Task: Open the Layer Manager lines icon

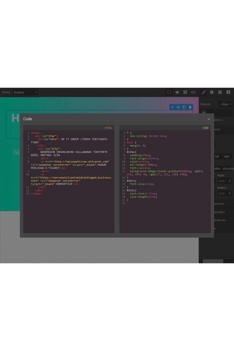Action: [x=220, y=92]
